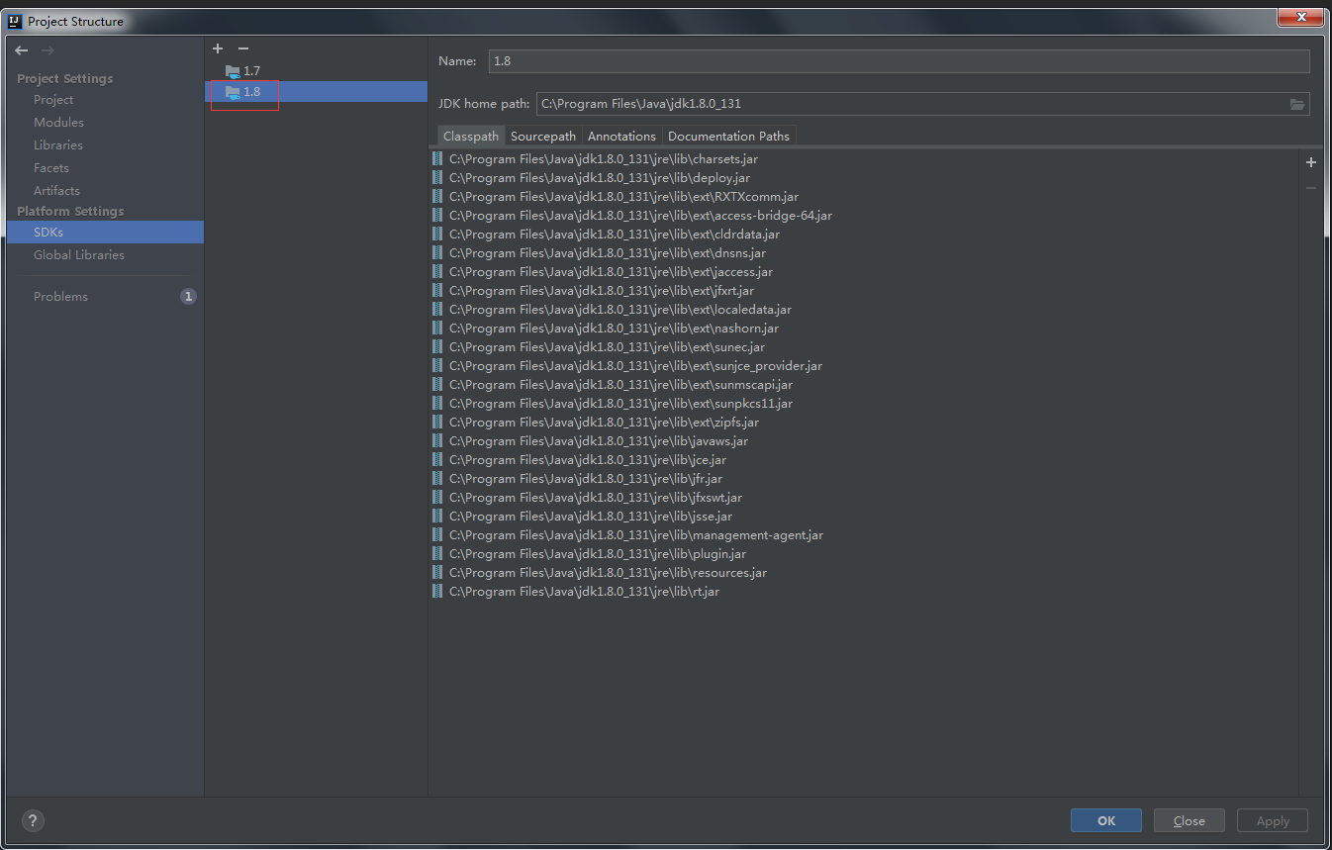Image resolution: width=1332 pixels, height=850 pixels.
Task: Click the minus icon to remove selected SDK
Action: (242, 48)
